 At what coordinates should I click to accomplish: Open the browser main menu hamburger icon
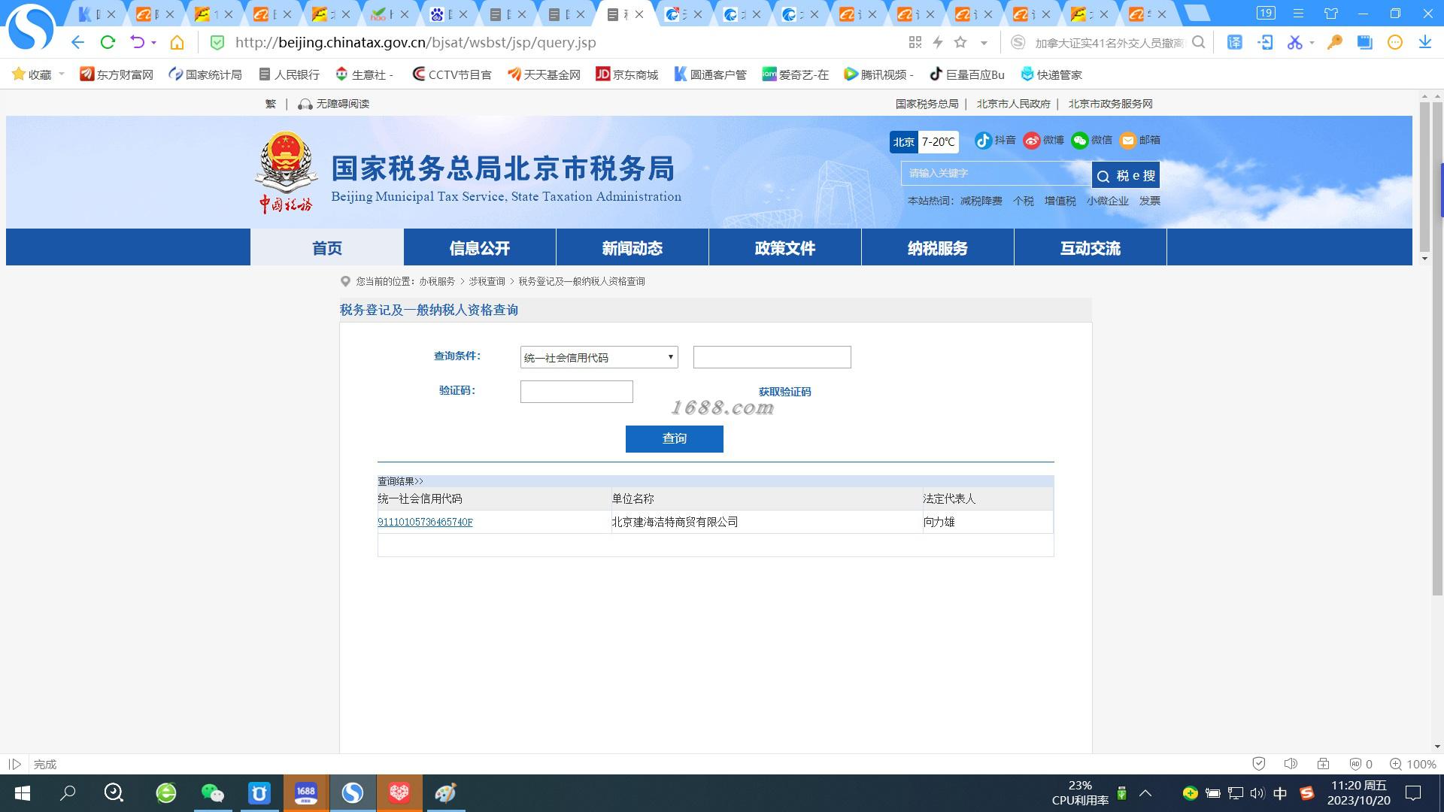[x=1298, y=14]
